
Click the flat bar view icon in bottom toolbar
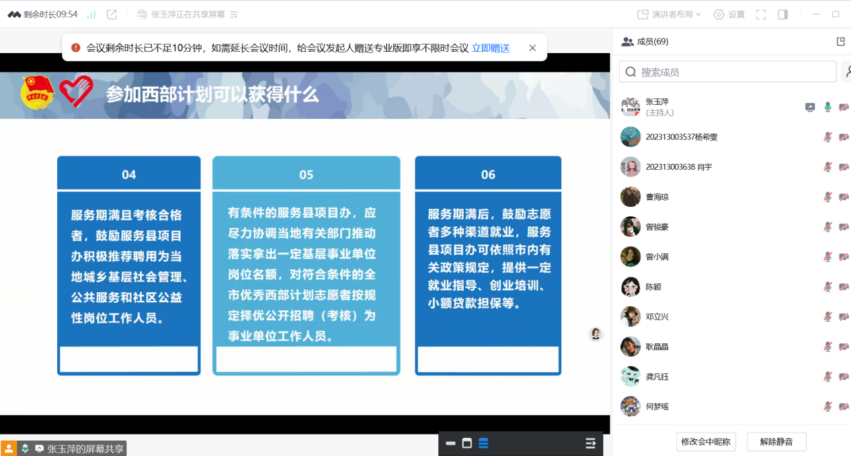[450, 443]
